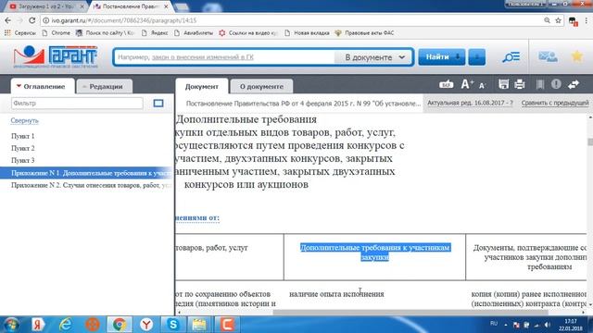This screenshot has height=333, width=593.
Task: Click the Фильтр input field
Action: (x=77, y=103)
